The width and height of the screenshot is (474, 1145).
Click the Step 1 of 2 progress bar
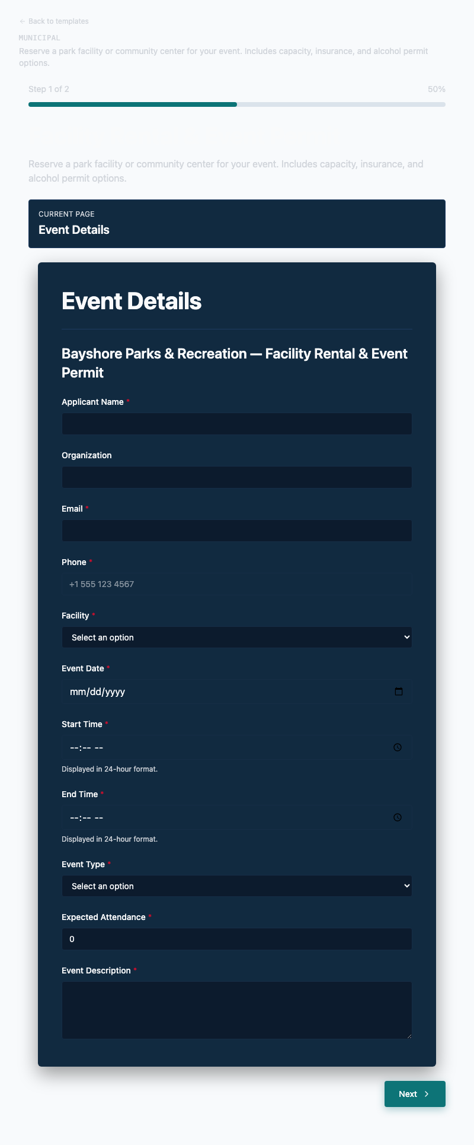(x=236, y=104)
